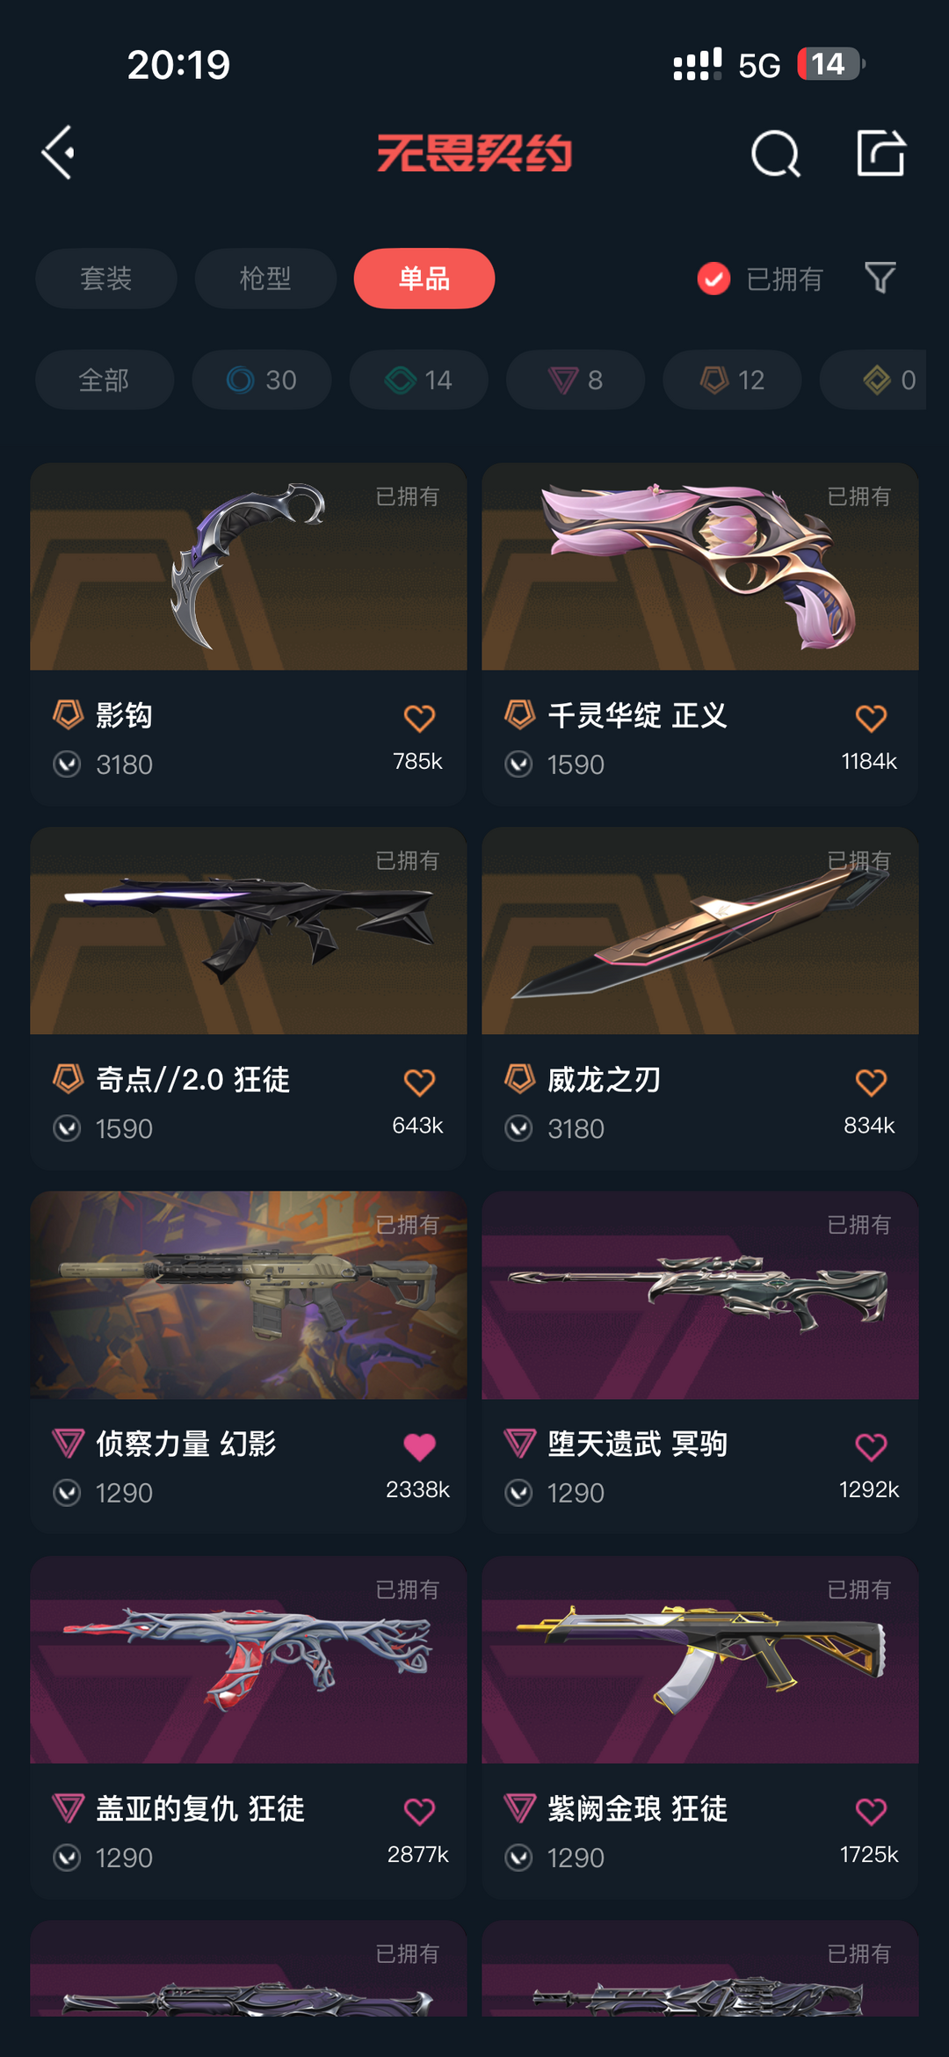Like 影钩 with its heart icon
The image size is (949, 2057).
pyautogui.click(x=419, y=719)
